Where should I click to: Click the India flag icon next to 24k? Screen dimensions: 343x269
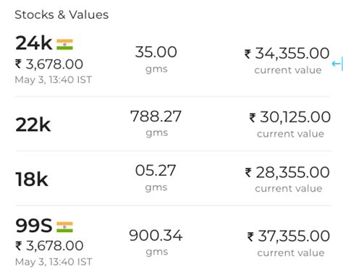coord(64,44)
